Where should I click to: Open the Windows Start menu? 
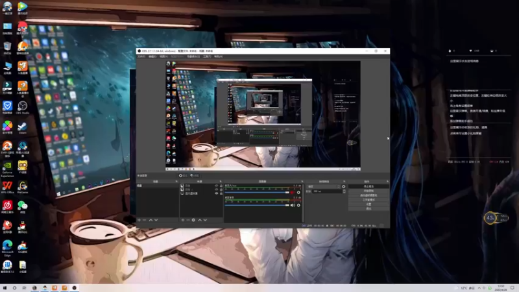pyautogui.click(x=5, y=288)
